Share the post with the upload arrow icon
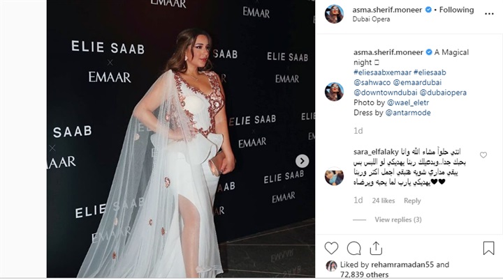 point(376,249)
